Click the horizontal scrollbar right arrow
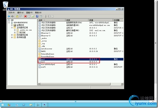This screenshot has height=108, width=158. [x=122, y=84]
